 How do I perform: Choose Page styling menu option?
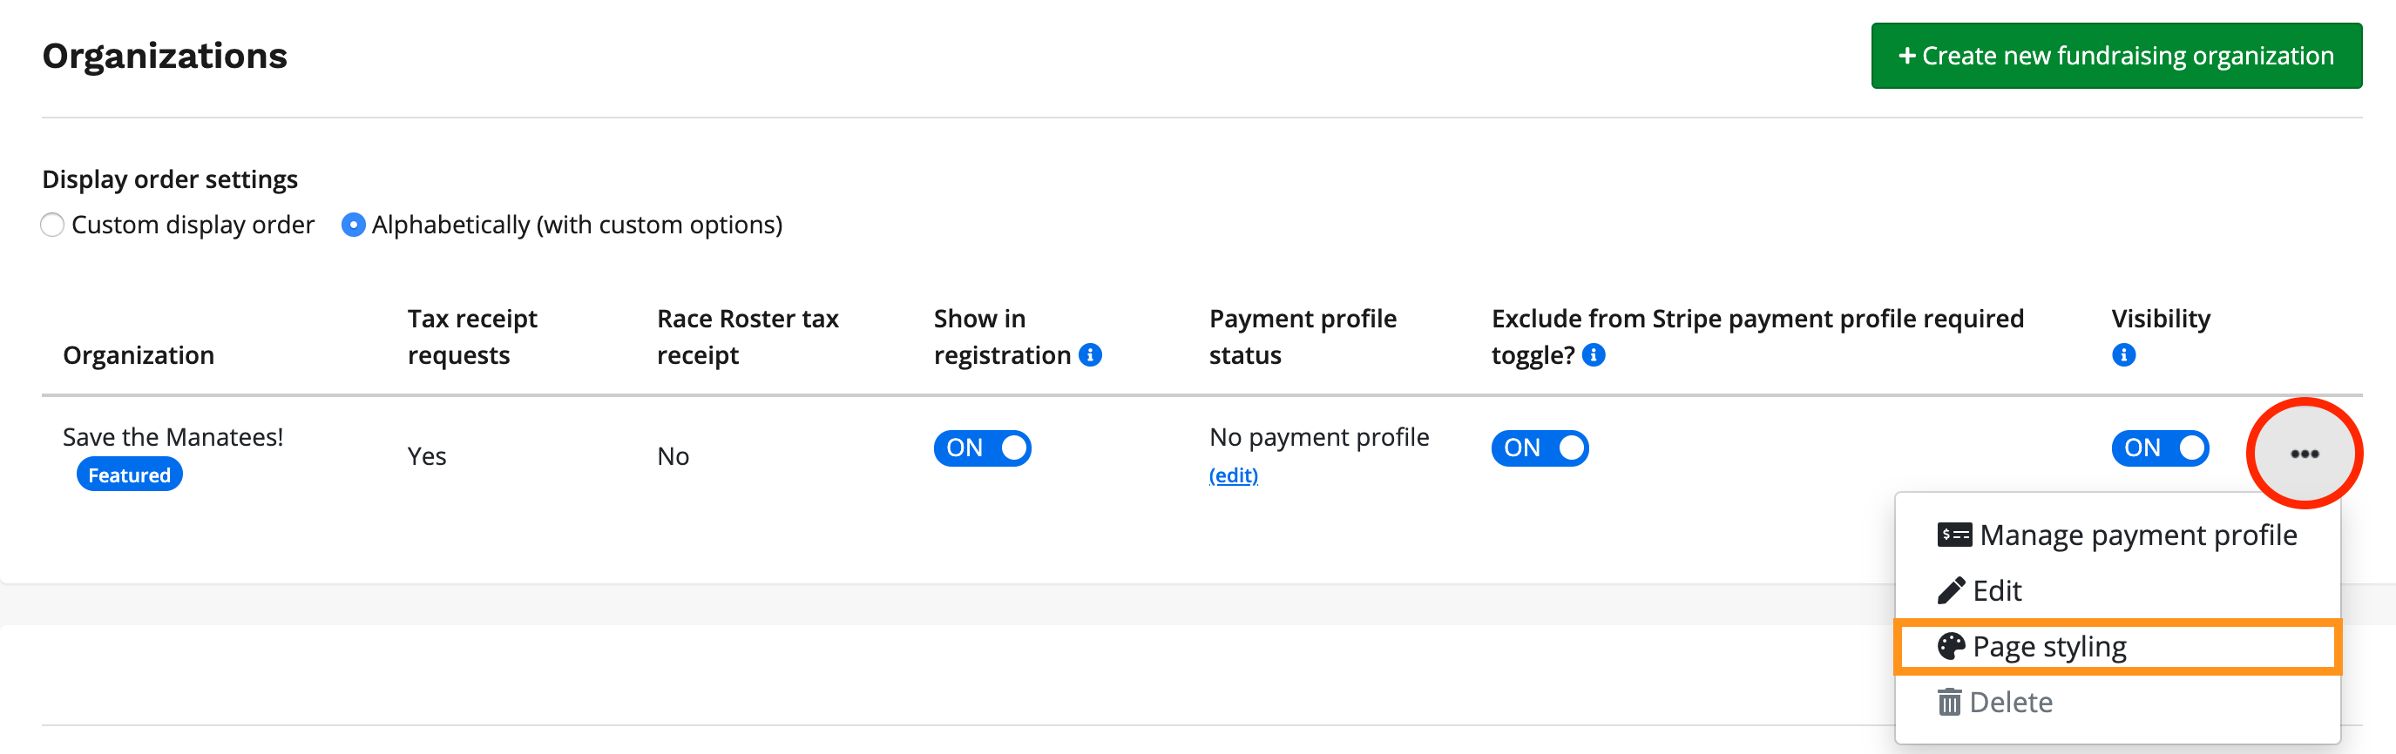tap(2049, 646)
